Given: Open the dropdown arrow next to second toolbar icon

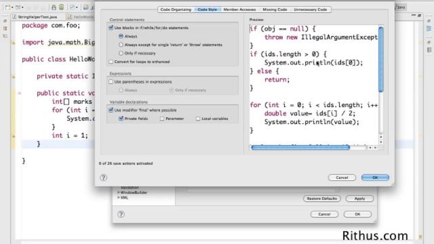Looking at the screenshot, I should click(x=22, y=7).
